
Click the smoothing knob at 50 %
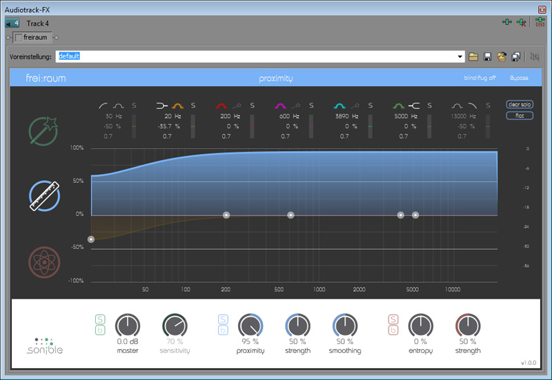click(344, 326)
